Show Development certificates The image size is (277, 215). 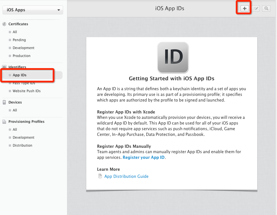[23, 48]
